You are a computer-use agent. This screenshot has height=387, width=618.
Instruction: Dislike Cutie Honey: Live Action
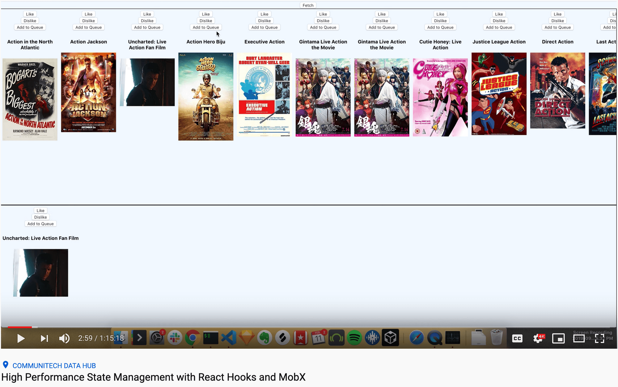(x=440, y=21)
